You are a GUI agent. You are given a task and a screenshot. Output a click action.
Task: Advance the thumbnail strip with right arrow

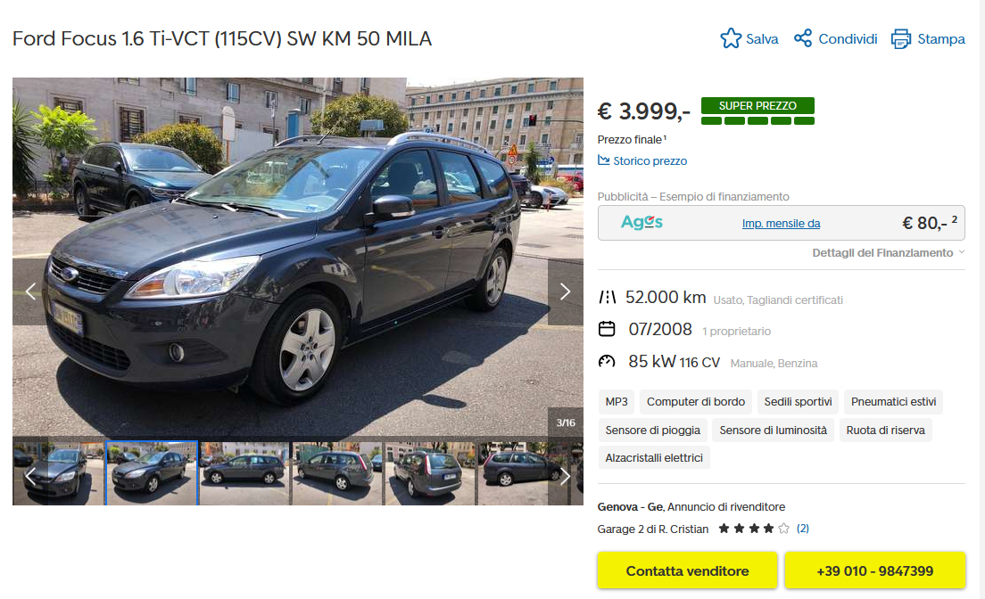pos(565,476)
